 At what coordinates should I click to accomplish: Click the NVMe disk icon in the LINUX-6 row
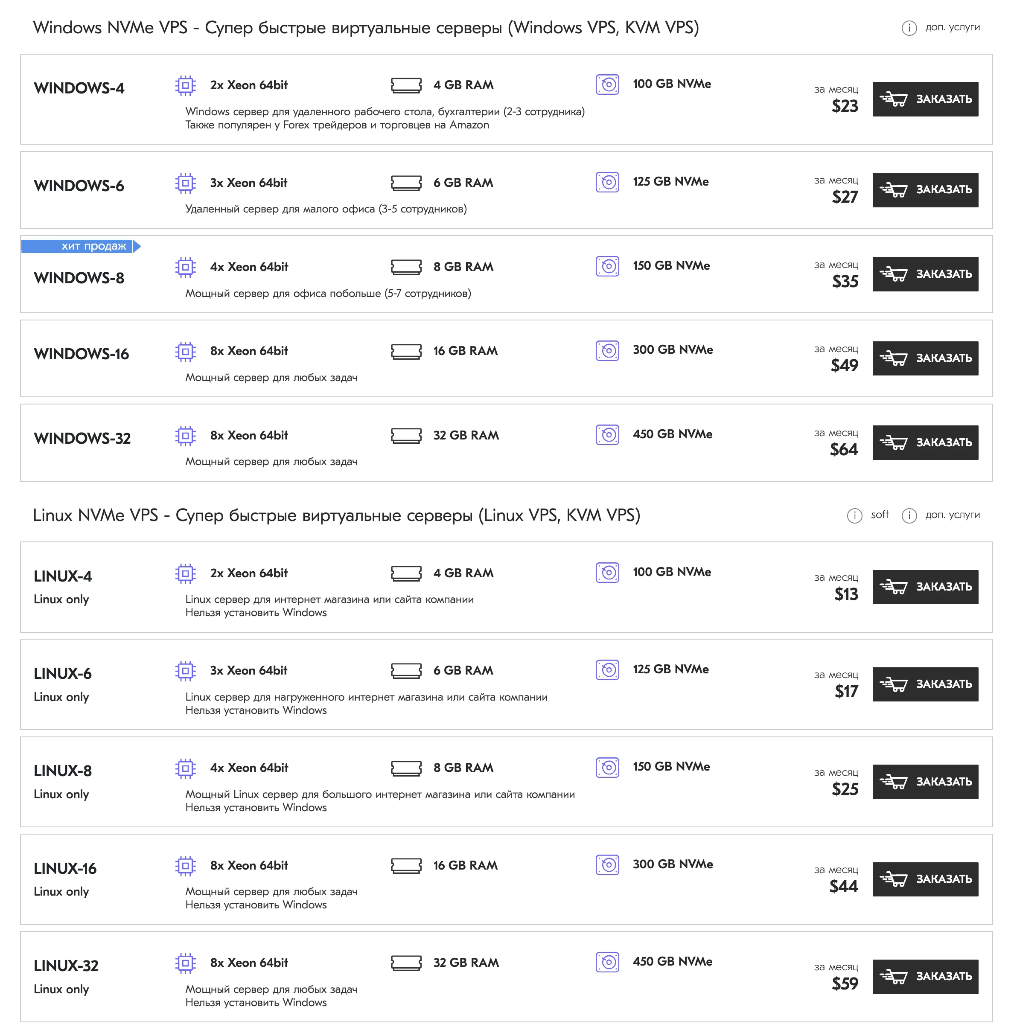(607, 670)
